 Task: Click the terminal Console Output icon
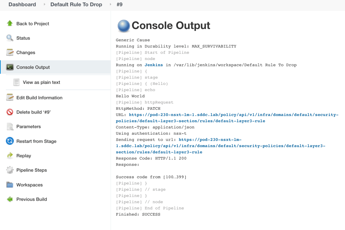point(10,67)
